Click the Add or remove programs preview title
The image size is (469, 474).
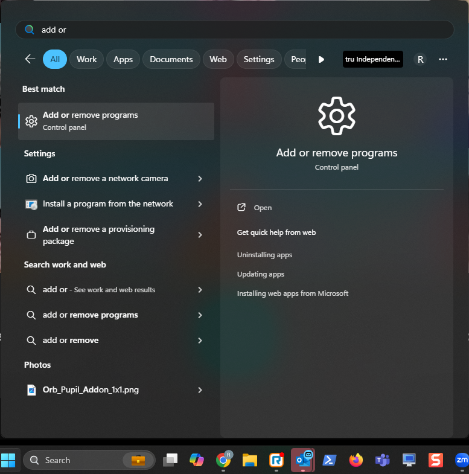point(337,153)
